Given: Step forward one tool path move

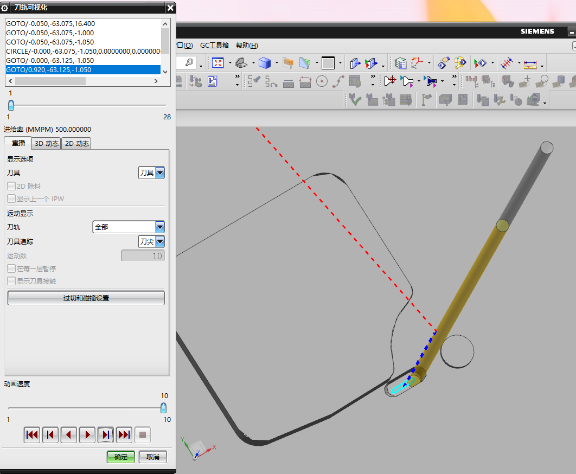Looking at the screenshot, I should tap(106, 434).
